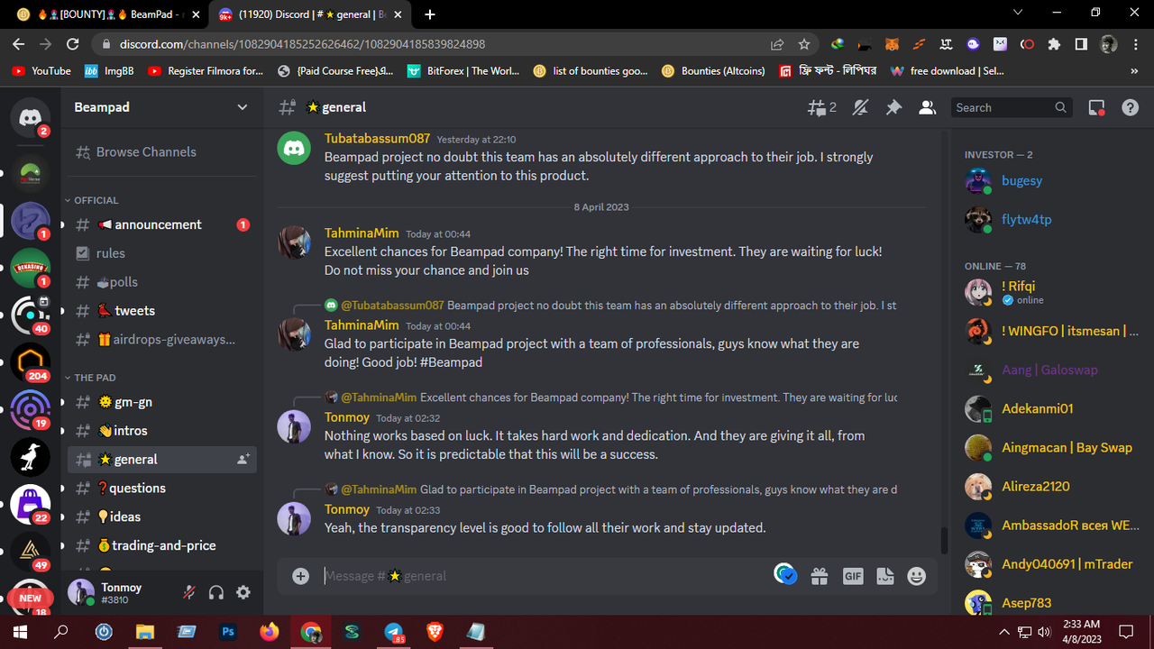This screenshot has height=649, width=1154.
Task: Click the Nitro gift icon
Action: point(820,575)
